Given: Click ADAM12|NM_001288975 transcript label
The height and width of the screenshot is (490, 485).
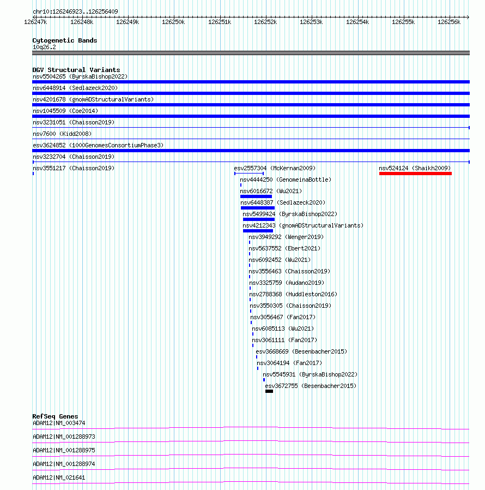Looking at the screenshot, I should (64, 450).
